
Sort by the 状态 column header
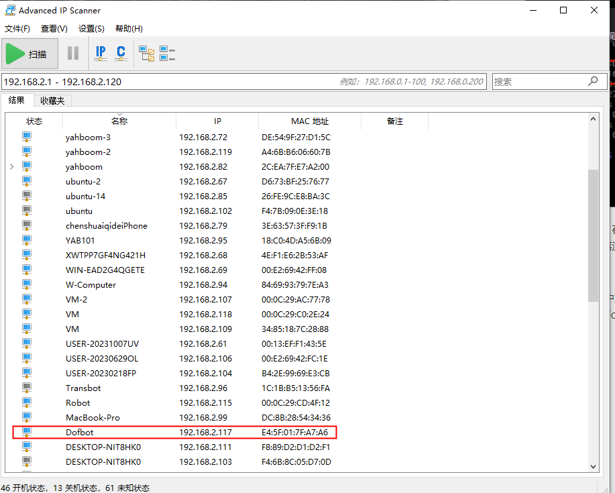34,121
